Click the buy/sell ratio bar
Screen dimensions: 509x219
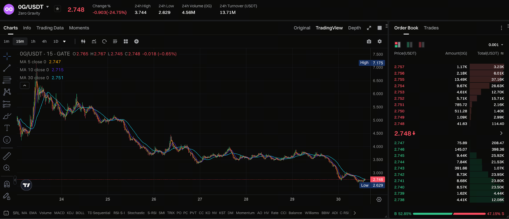449,214
